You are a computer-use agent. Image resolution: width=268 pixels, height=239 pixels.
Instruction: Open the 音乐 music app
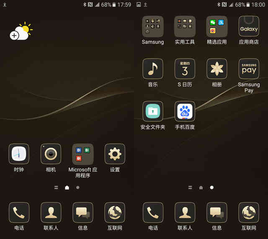pyautogui.click(x=153, y=69)
